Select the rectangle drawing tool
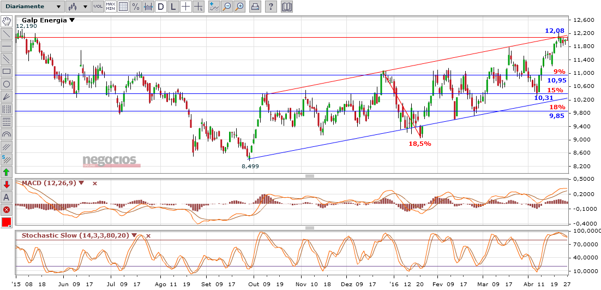This screenshot has height=290, width=601. pyautogui.click(x=7, y=71)
